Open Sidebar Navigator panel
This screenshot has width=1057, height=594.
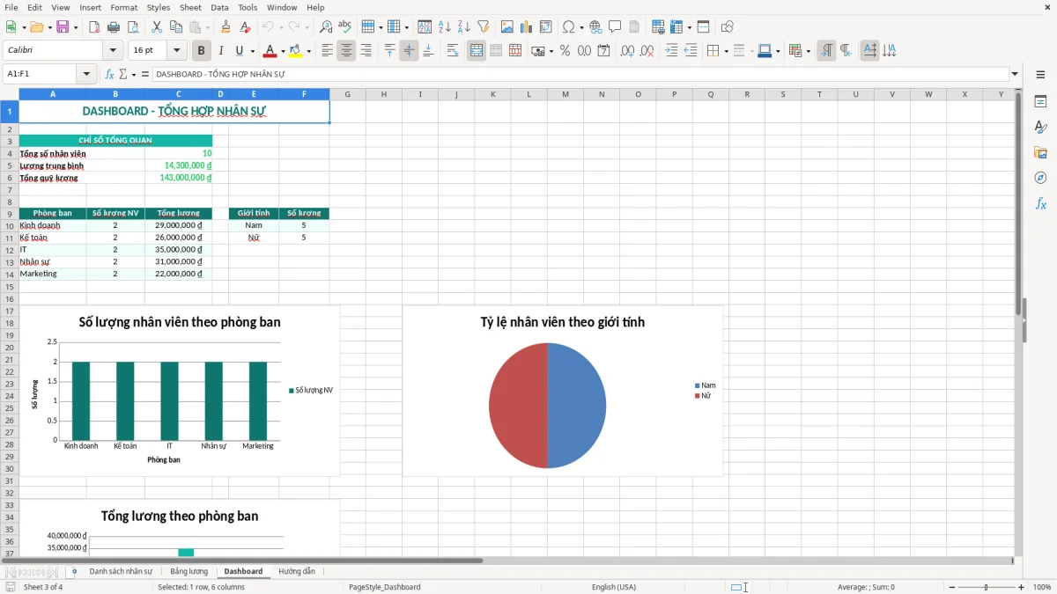(x=1040, y=178)
